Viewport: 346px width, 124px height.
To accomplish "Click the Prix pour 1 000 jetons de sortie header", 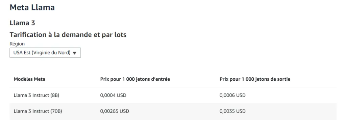I will [255, 79].
